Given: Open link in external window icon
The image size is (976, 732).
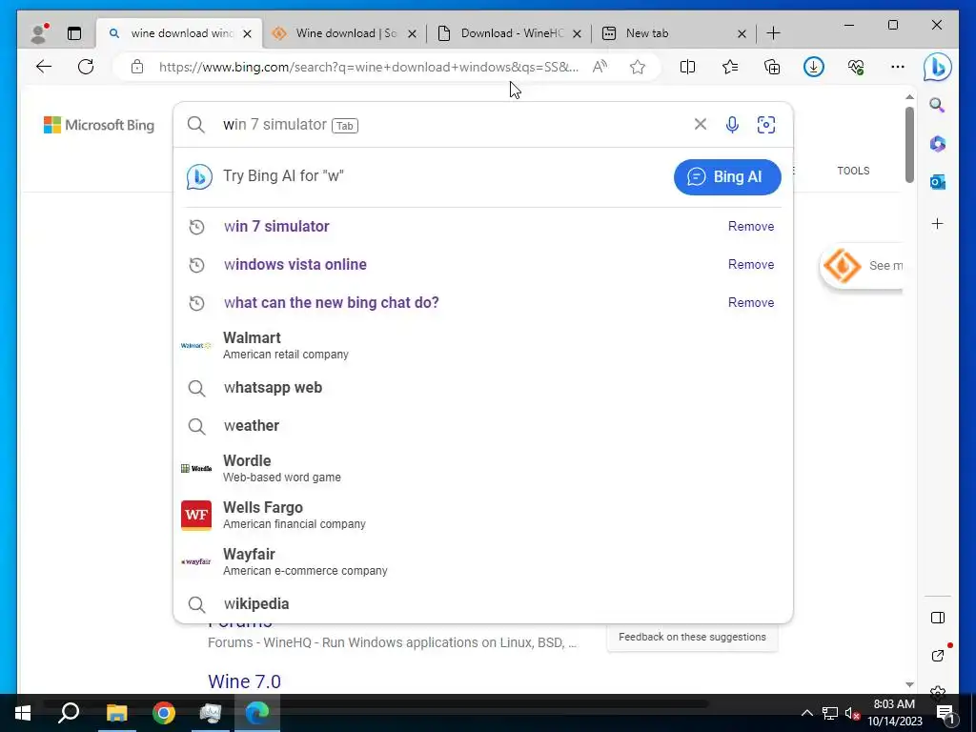Looking at the screenshot, I should [x=938, y=656].
